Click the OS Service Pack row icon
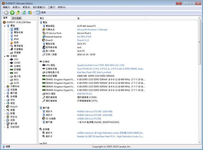 44,33
